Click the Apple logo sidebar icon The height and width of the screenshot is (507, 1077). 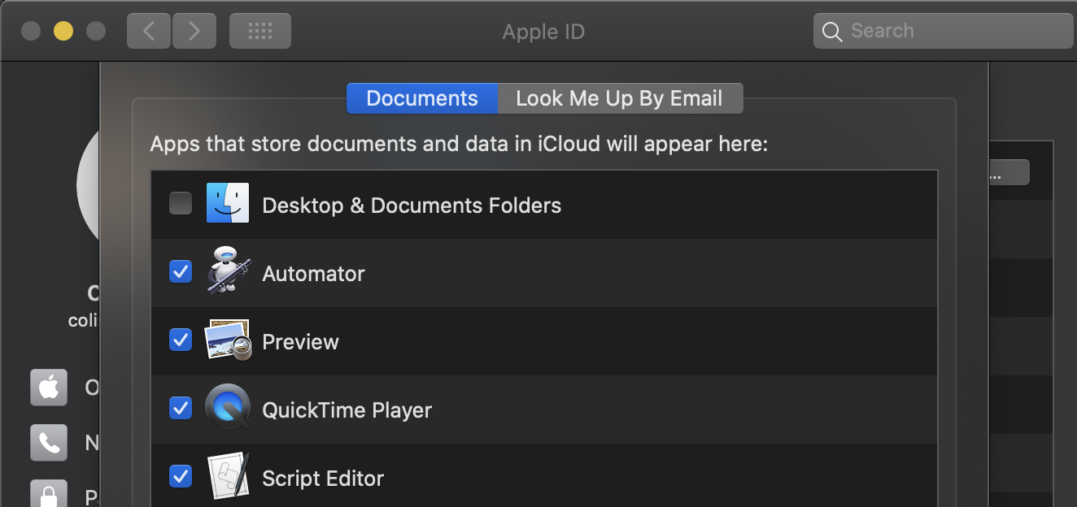coord(49,387)
